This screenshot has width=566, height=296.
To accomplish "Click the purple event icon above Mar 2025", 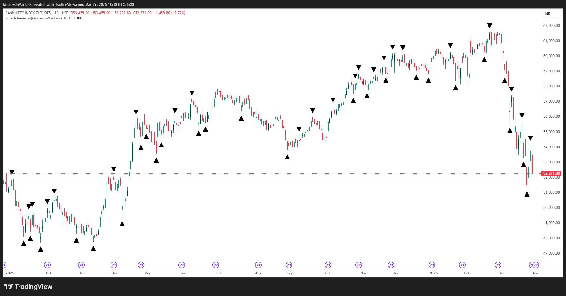I will pos(81,265).
